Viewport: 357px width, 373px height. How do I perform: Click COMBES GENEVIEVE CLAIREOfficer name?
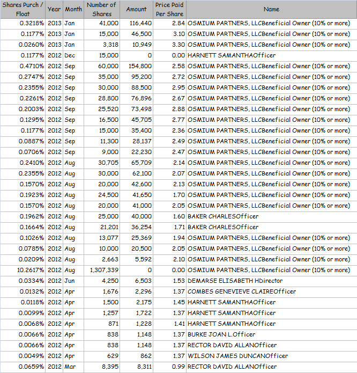(242, 291)
